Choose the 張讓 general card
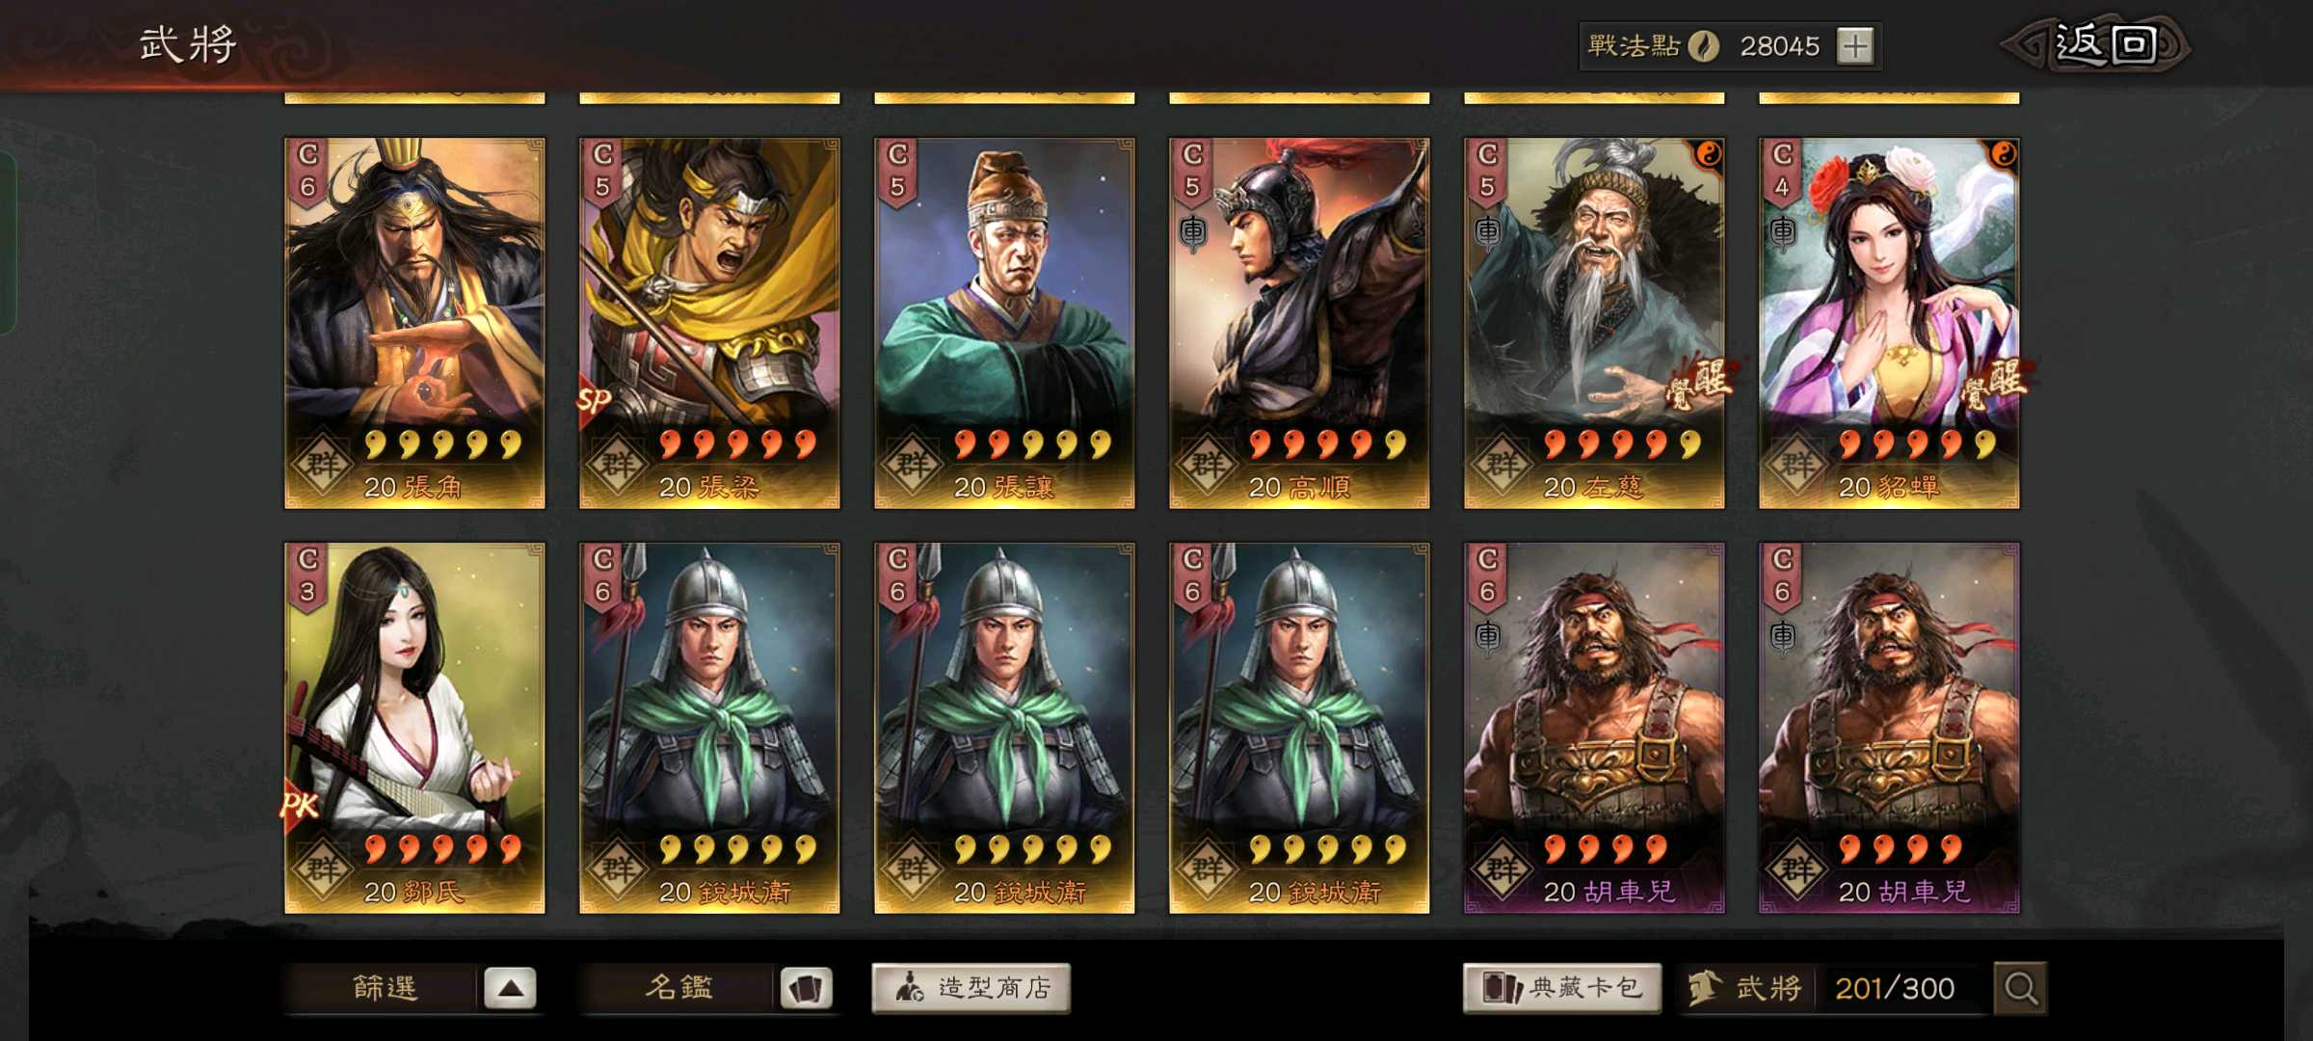2313x1041 pixels. point(1004,323)
